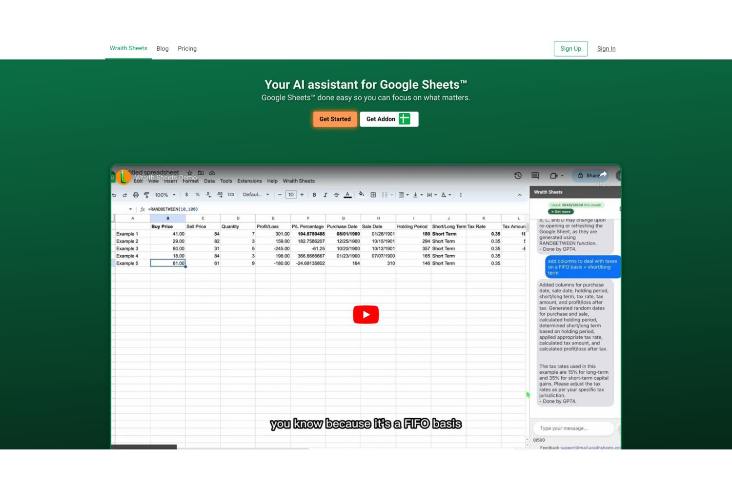
Task: Click the decrease decimal places icon
Action: click(x=208, y=195)
